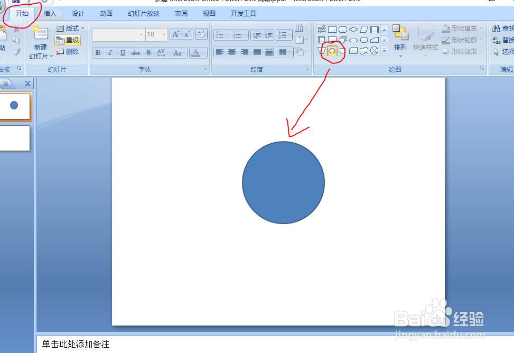
Task: Open the change case Aa dropdown
Action: [179, 52]
